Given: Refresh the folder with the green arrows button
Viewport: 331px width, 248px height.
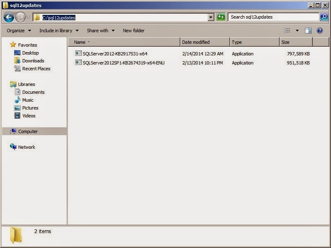Looking at the screenshot, I should (x=221, y=17).
